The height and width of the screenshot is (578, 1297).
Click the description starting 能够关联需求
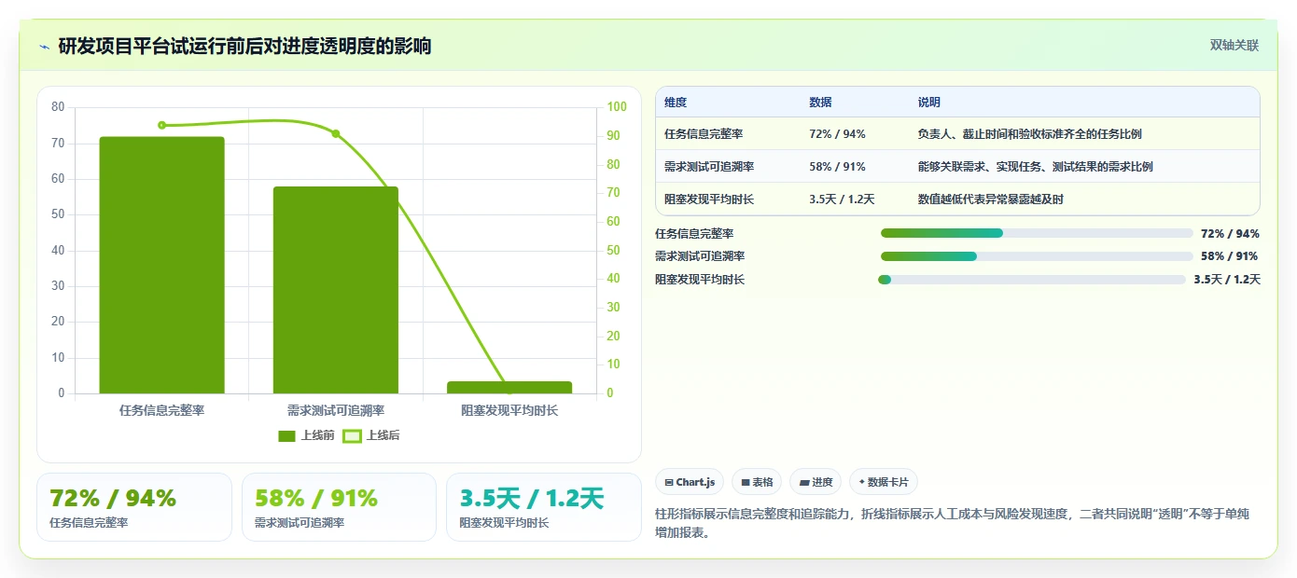click(1035, 167)
